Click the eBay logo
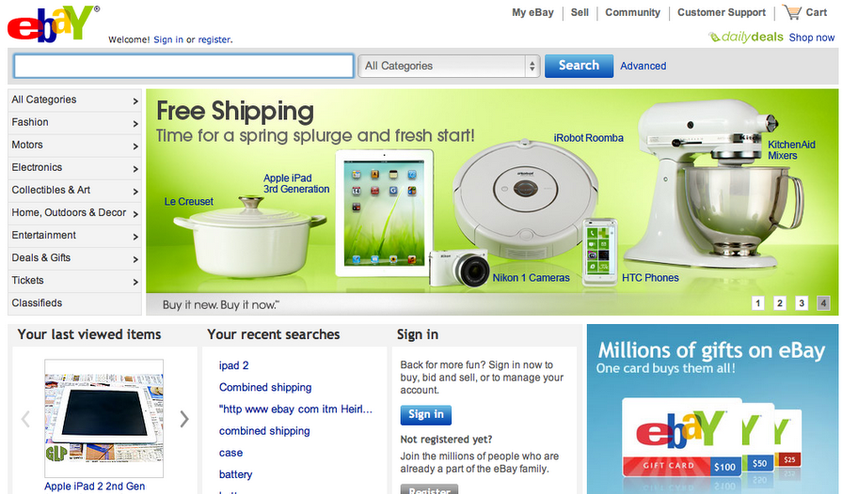This screenshot has width=858, height=494. pos(53,24)
